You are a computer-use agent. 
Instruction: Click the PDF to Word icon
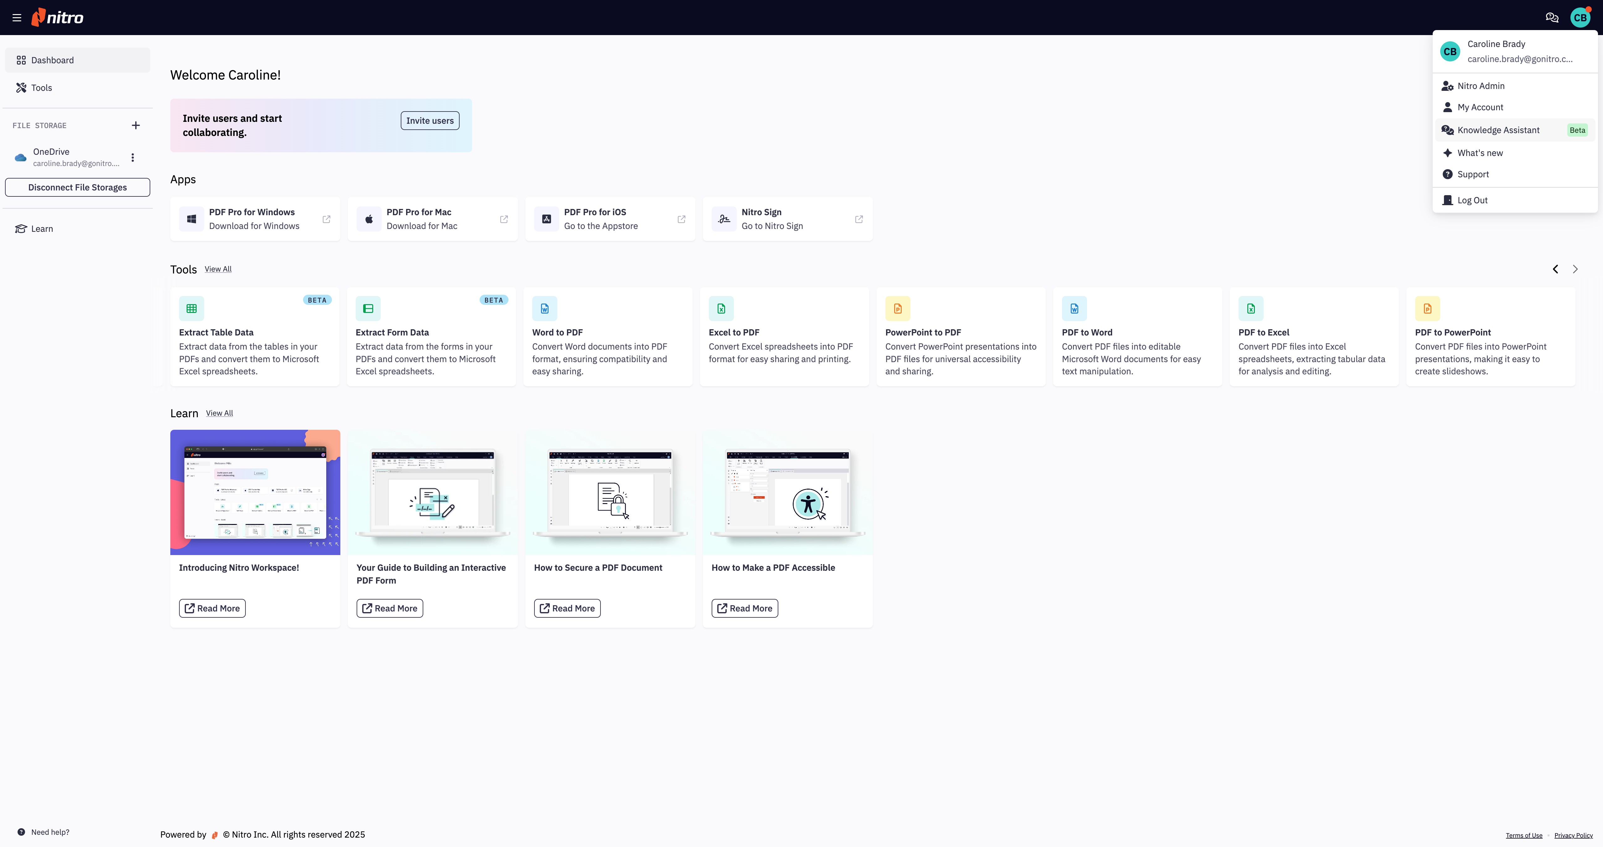click(x=1075, y=308)
